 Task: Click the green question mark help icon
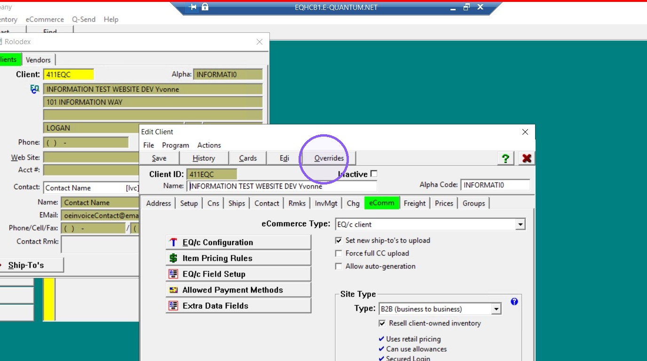coord(505,159)
